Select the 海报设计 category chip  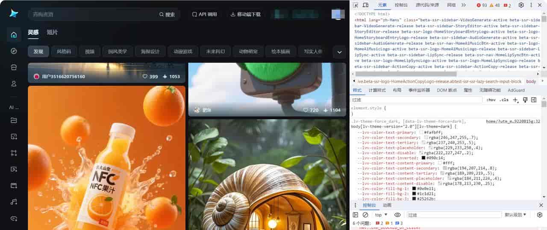pyautogui.click(x=150, y=52)
